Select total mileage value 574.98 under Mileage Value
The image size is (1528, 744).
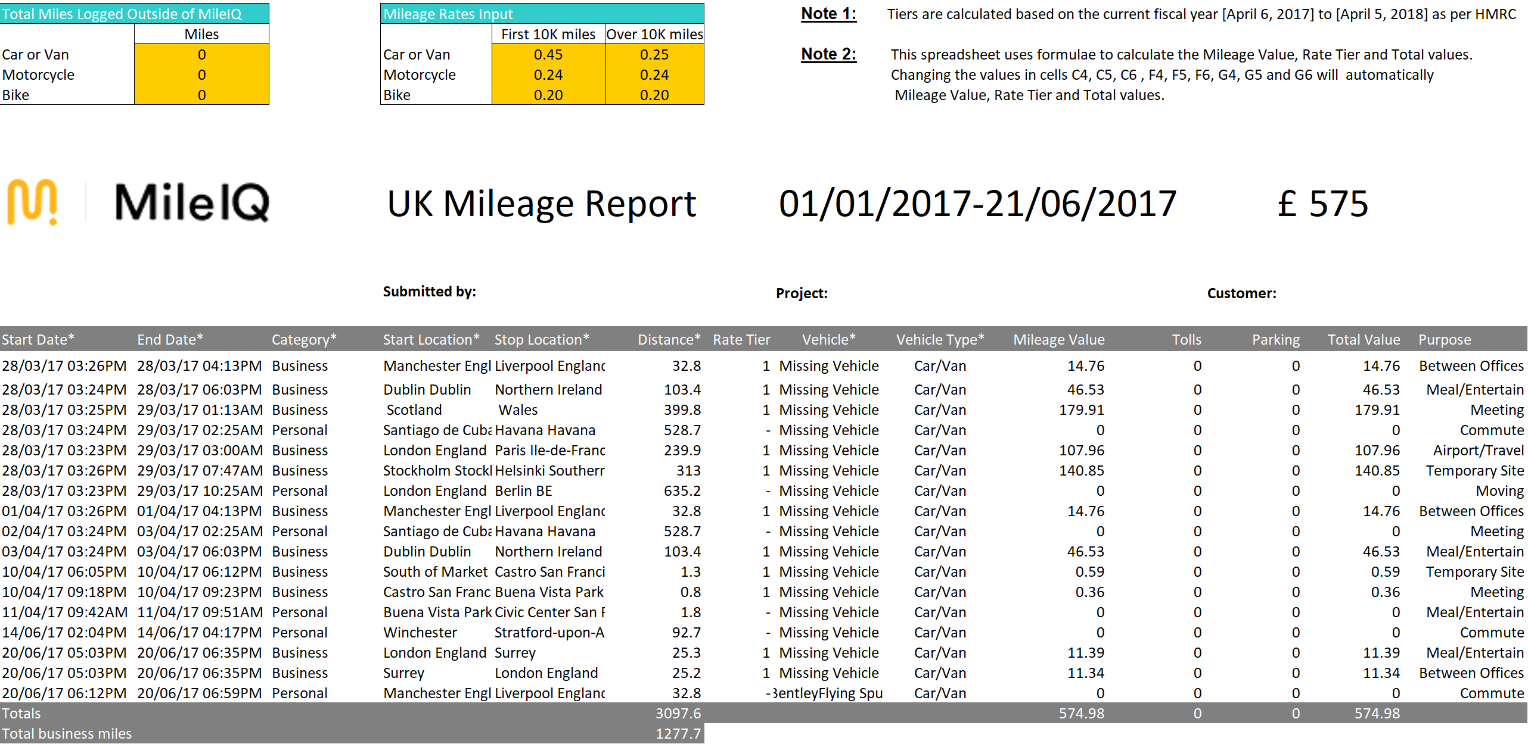tap(1082, 714)
